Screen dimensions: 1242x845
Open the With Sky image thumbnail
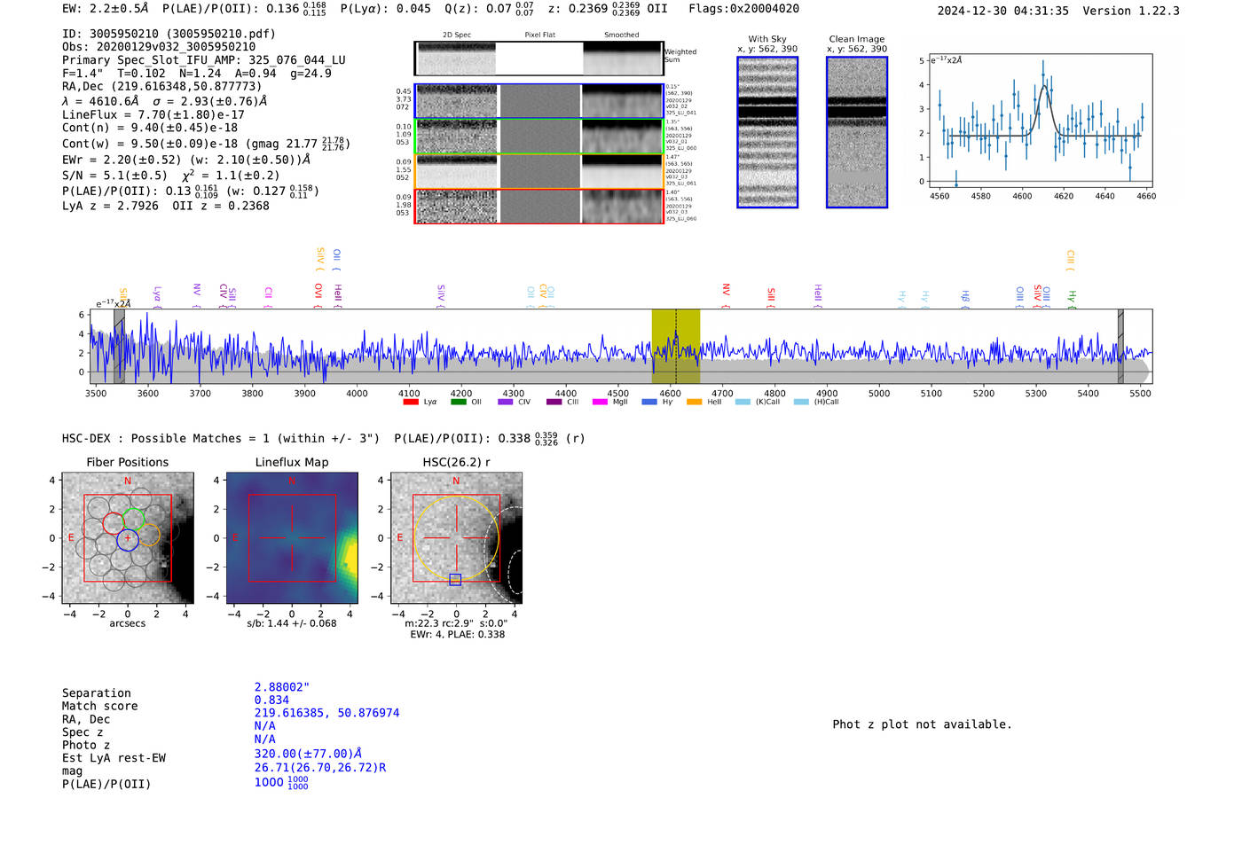(767, 132)
